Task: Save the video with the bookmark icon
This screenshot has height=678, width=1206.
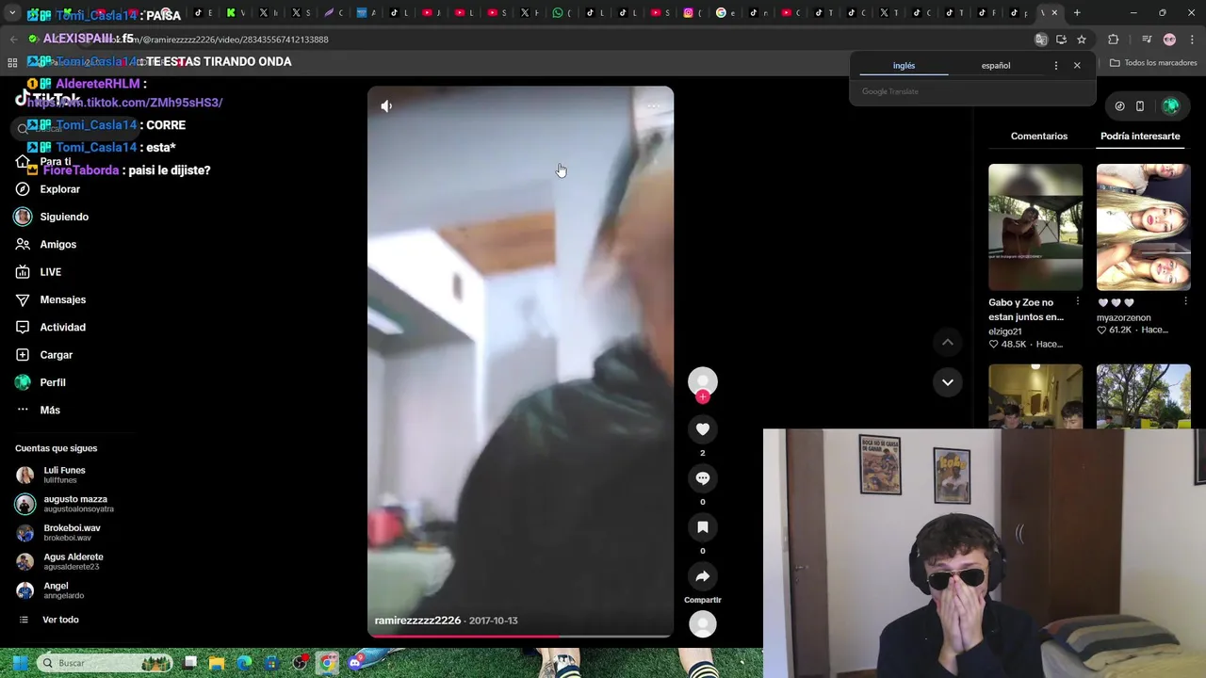Action: pyautogui.click(x=703, y=527)
